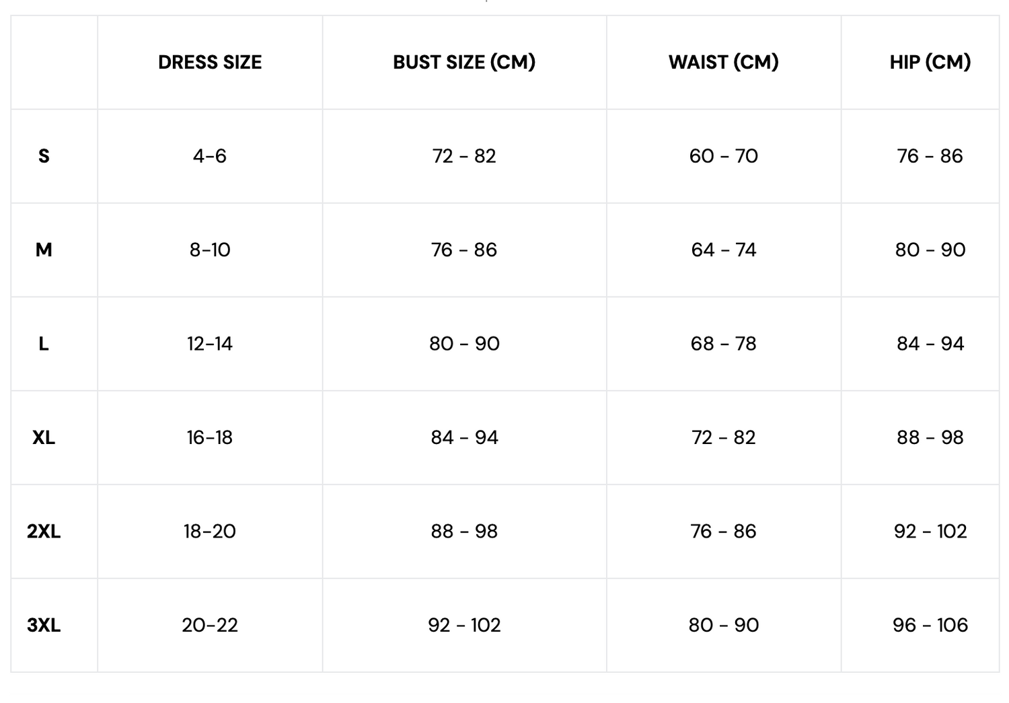Image resolution: width=1009 pixels, height=703 pixels.
Task: Select the BUST SIZE (CM) header
Action: click(464, 63)
